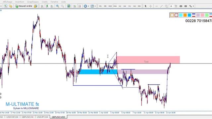Expand the arrows objects dropdown
Image resolution: width=212 pixels, height=119 pixels.
click(193, 6)
